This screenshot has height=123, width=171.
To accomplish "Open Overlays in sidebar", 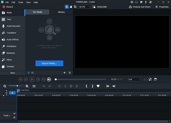I will click(x=13, y=66).
